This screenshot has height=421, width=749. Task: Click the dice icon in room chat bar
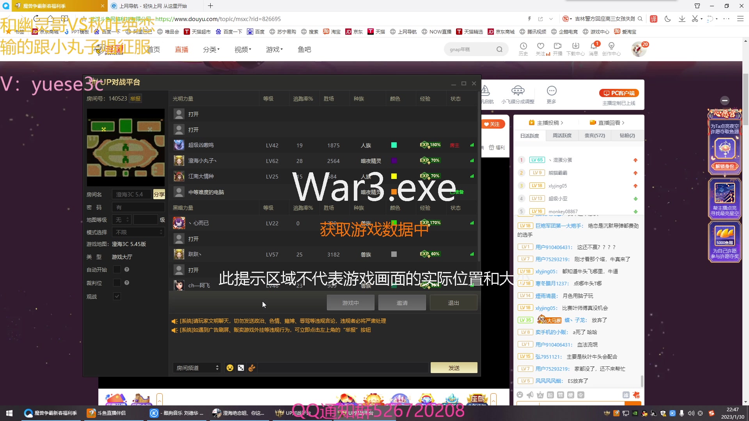pos(241,368)
